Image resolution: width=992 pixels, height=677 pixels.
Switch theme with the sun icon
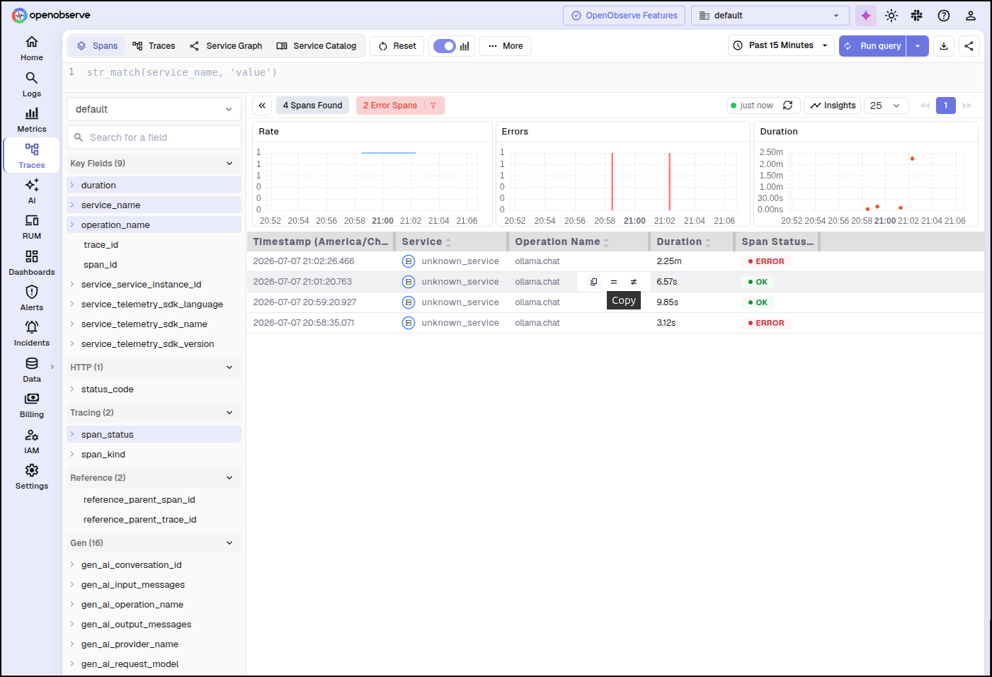pyautogui.click(x=891, y=16)
